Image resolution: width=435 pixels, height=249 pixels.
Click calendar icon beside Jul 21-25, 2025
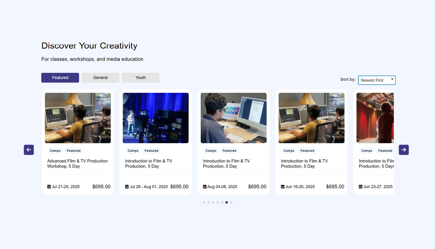pyautogui.click(x=49, y=187)
